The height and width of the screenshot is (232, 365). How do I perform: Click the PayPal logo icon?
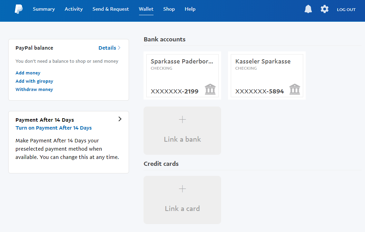point(19,9)
